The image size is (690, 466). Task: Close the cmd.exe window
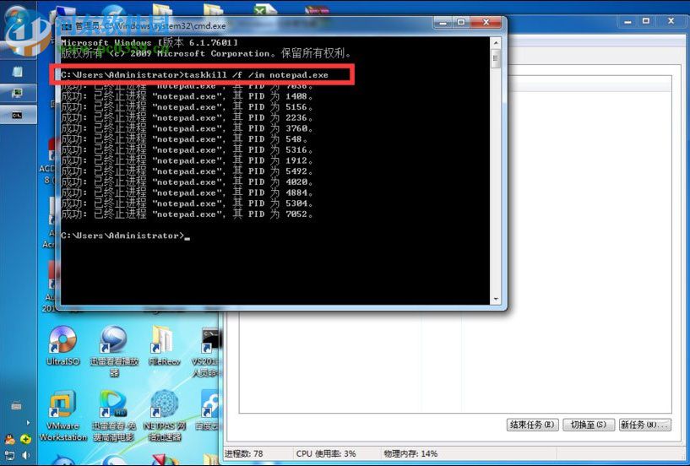tap(486, 22)
